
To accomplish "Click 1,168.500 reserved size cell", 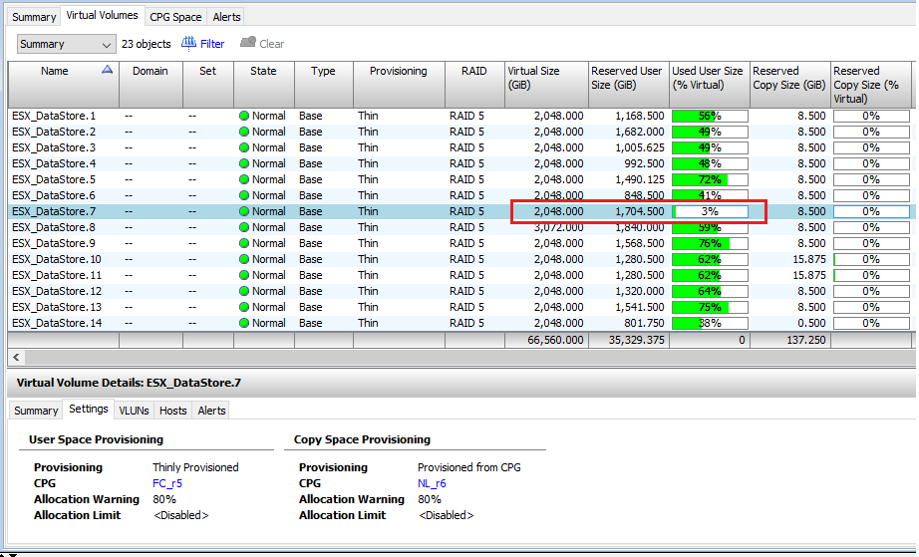I will pyautogui.click(x=640, y=116).
